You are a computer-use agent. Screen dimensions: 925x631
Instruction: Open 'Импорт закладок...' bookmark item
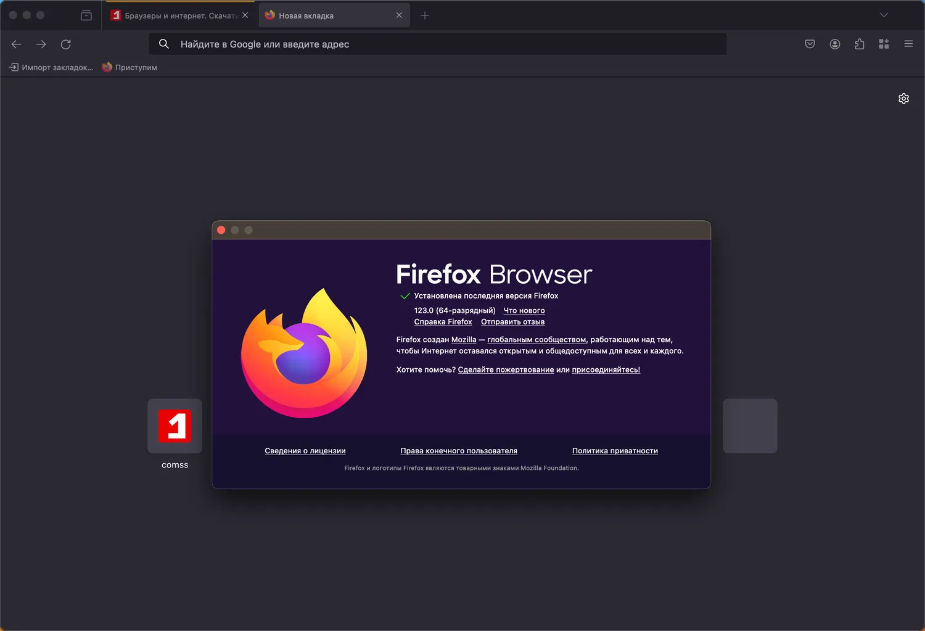(51, 67)
